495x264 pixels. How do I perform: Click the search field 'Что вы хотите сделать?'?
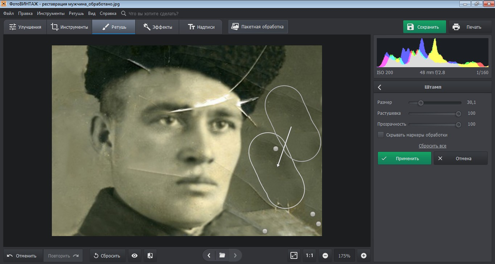153,13
